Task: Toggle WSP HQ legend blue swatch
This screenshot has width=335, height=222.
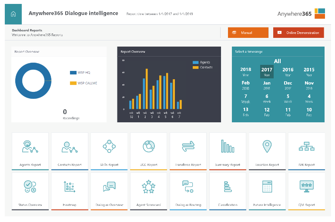Action: [73, 73]
